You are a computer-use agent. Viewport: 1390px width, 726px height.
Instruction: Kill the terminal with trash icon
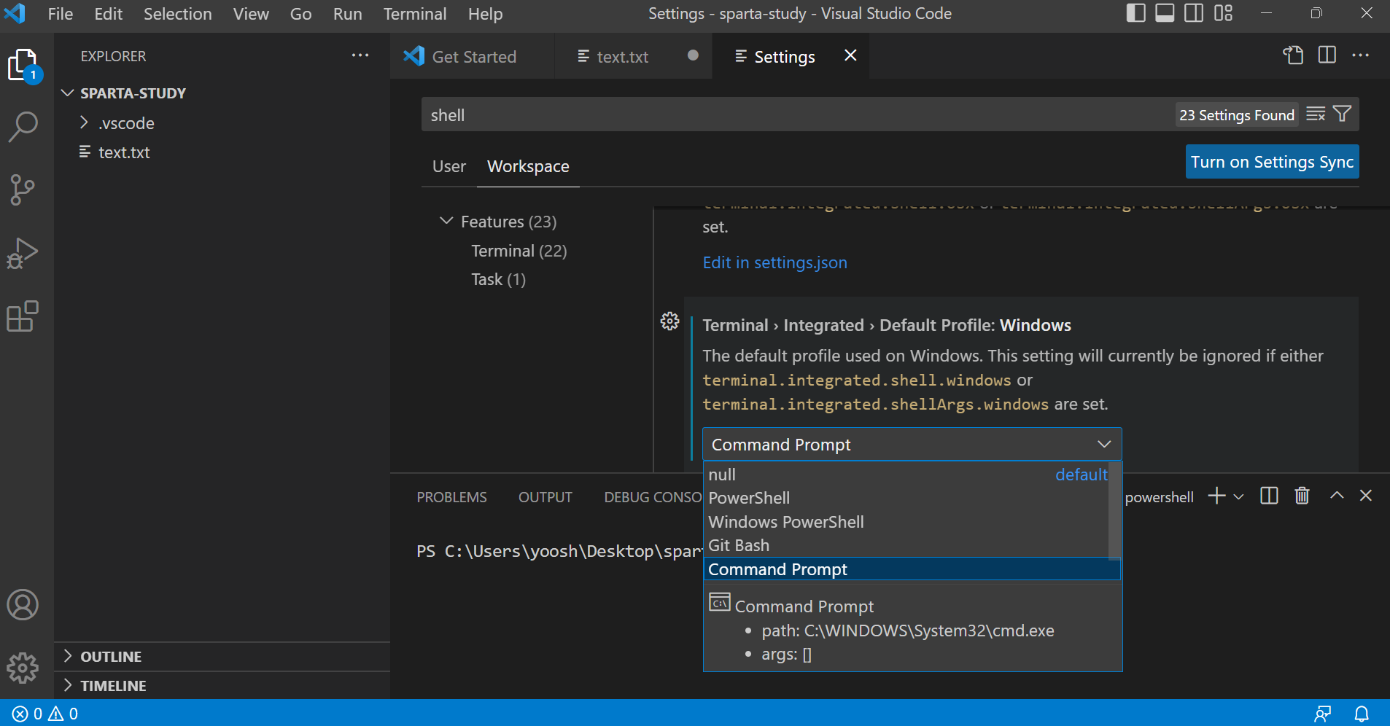coord(1302,496)
